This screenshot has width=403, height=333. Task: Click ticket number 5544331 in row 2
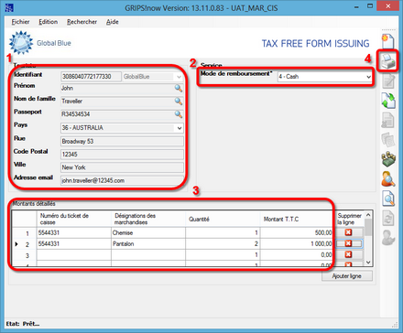coord(73,244)
